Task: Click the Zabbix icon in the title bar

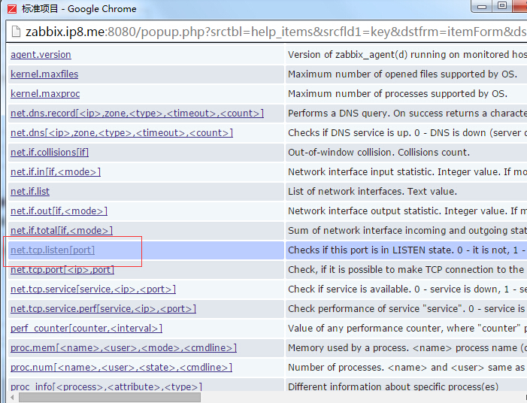Action: 12,8
